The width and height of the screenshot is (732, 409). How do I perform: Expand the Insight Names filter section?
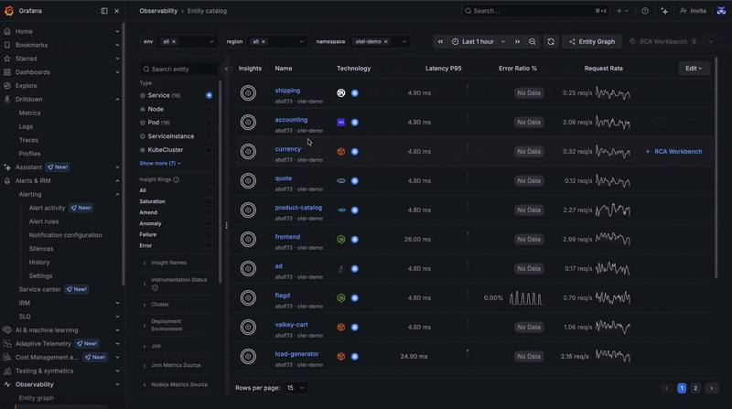(168, 263)
